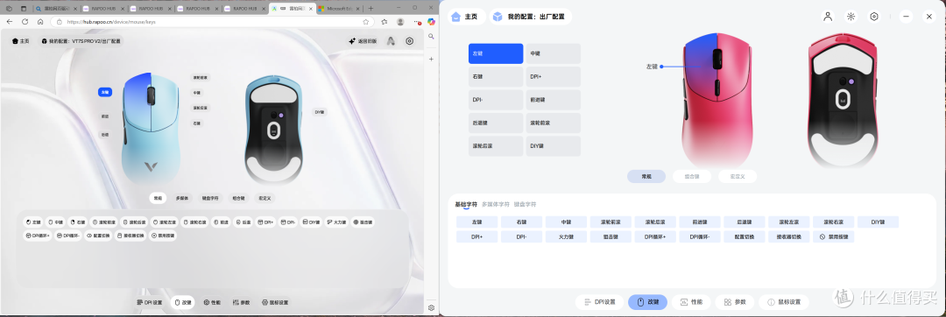Switch to 常规 tab under the blue mouse
The width and height of the screenshot is (946, 317).
(158, 198)
